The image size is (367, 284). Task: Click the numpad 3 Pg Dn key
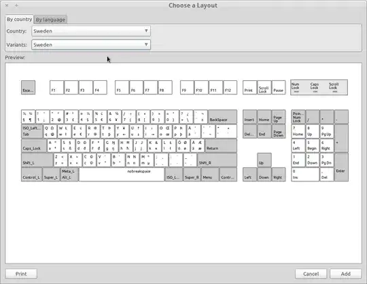[327, 160]
